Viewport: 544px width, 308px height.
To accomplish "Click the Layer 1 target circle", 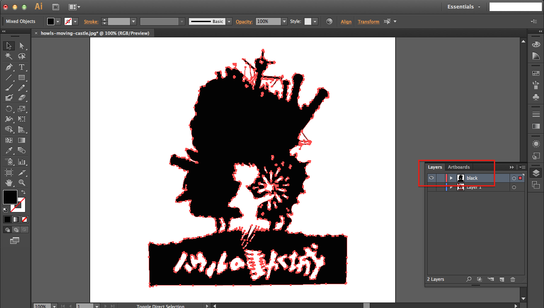I will pyautogui.click(x=514, y=187).
